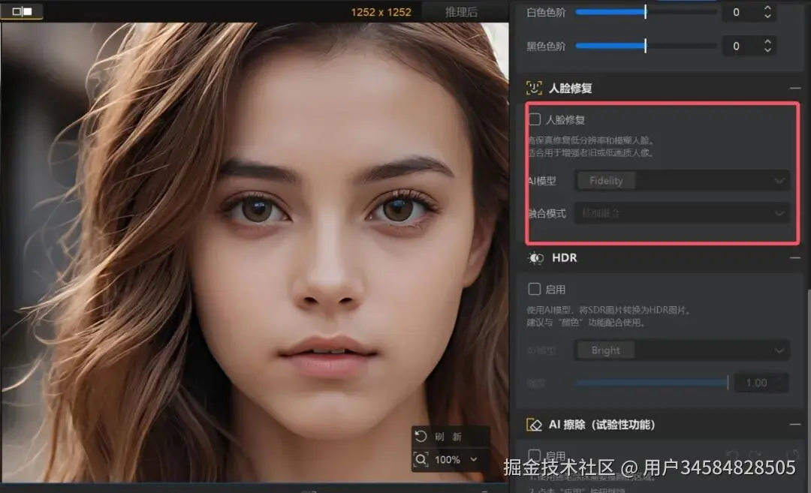Click the 刷新 refresh arrow icon
811x493 pixels.
[x=421, y=436]
